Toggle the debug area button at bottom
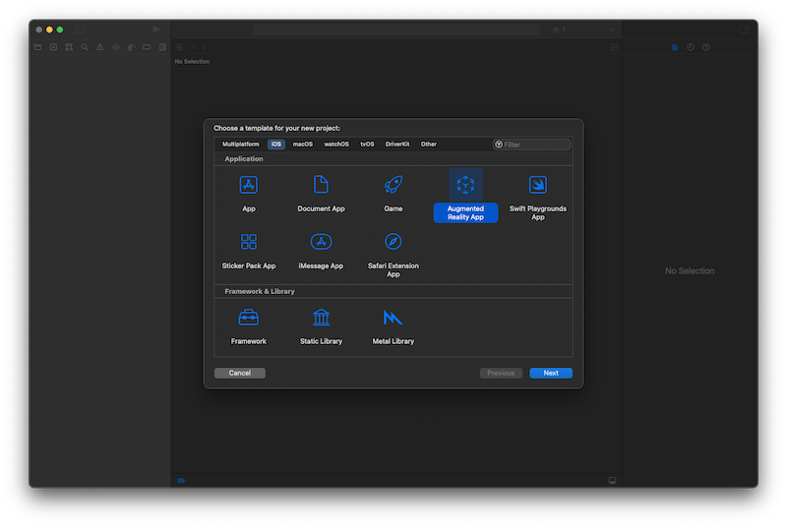Screen dimensions: 787x526 [x=612, y=481]
